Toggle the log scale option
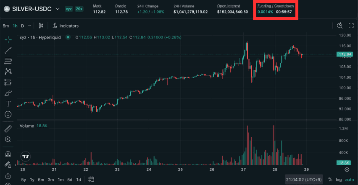The width and height of the screenshot is (358, 185). click(x=339, y=180)
